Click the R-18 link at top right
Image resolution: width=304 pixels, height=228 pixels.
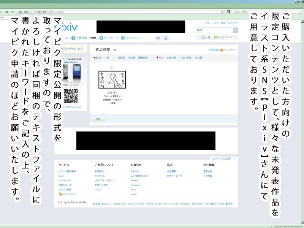point(207,23)
